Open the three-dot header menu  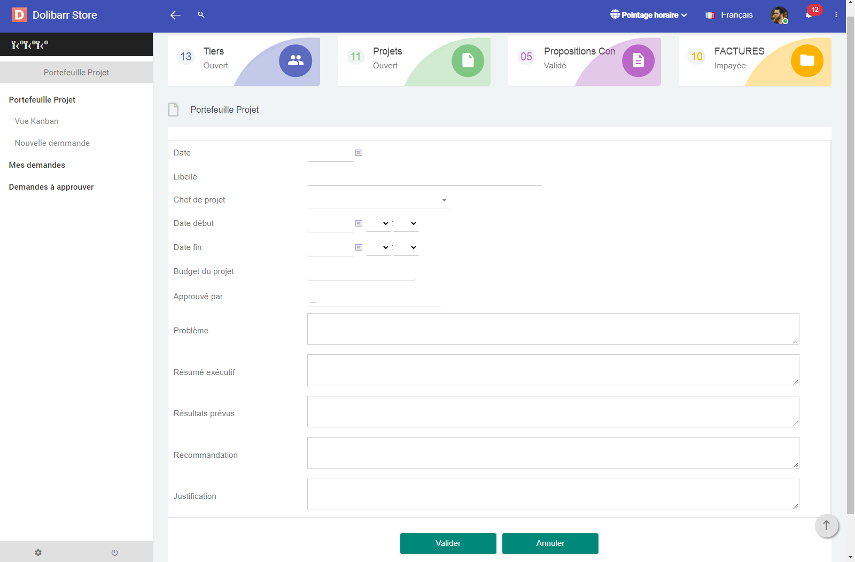[836, 15]
